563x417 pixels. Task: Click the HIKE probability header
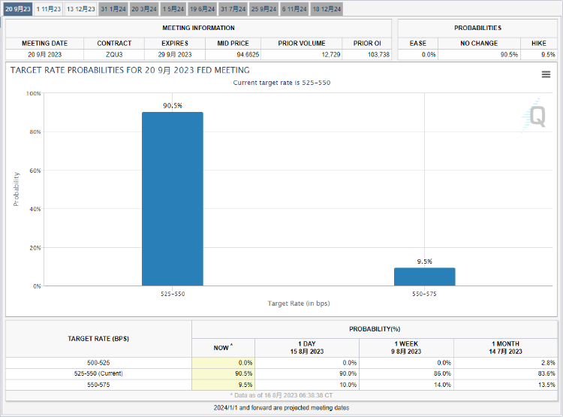[x=538, y=43]
